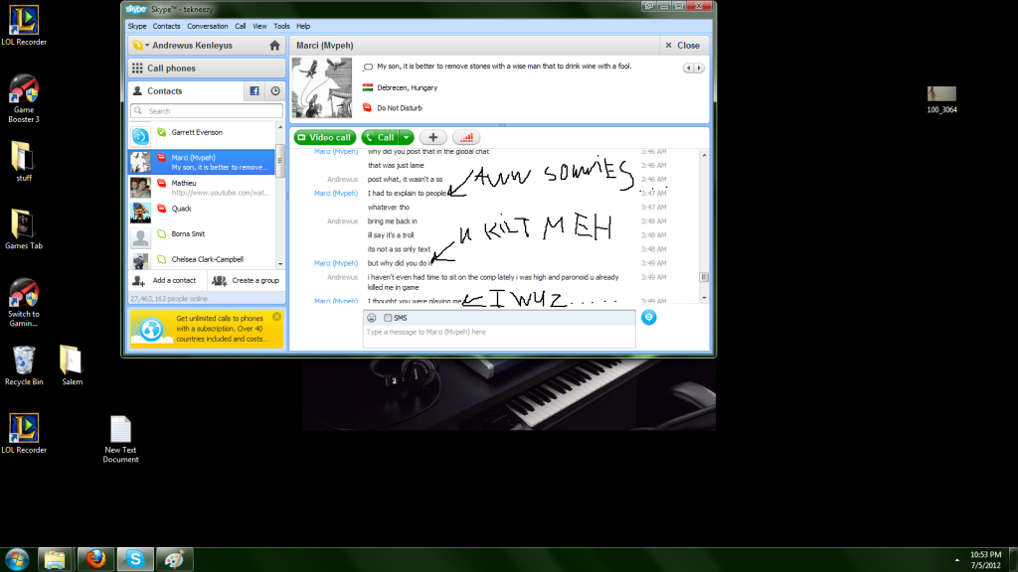The width and height of the screenshot is (1018, 572).
Task: Dismiss the unlimited calls ad banner
Action: pyautogui.click(x=277, y=317)
